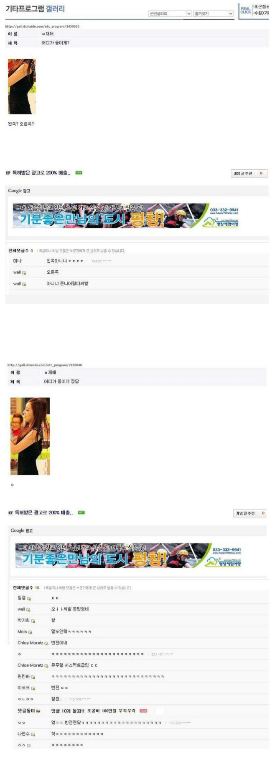The height and width of the screenshot is (763, 280).
Task: Open the REAL CLICK banner in header
Action: click(245, 10)
